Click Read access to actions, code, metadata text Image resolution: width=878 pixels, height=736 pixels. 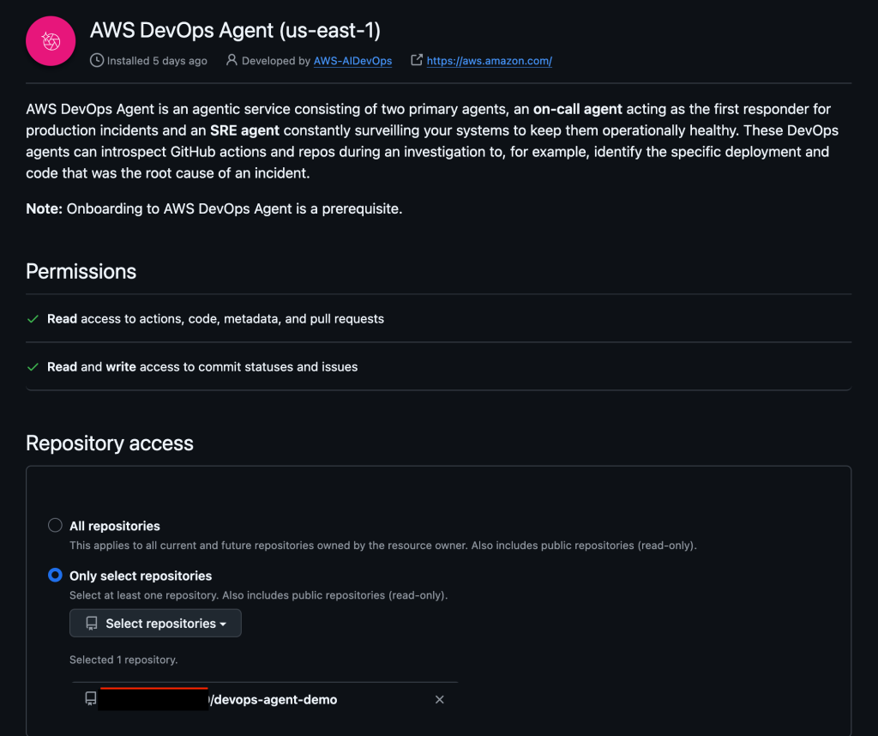pos(215,319)
